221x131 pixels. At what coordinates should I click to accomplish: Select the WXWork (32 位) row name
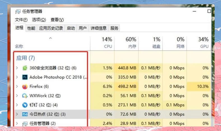coord(45,96)
